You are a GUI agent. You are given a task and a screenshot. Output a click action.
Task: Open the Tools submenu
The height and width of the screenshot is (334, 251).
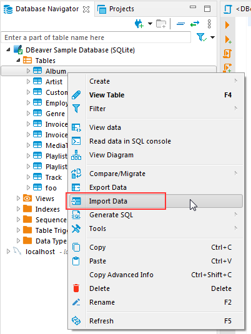[x=155, y=228]
